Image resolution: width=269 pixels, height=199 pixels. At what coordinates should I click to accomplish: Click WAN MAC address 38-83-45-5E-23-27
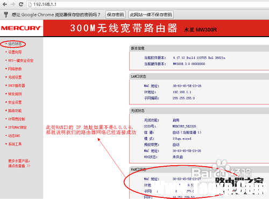coord(187,179)
